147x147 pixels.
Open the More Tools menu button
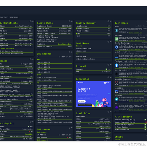(x=4, y=17)
